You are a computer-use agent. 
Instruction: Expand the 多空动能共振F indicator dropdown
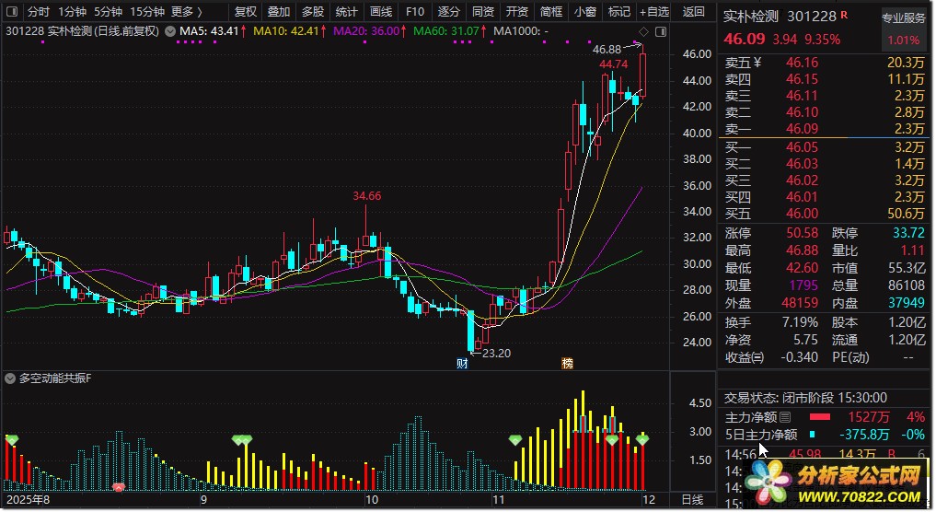(10, 378)
